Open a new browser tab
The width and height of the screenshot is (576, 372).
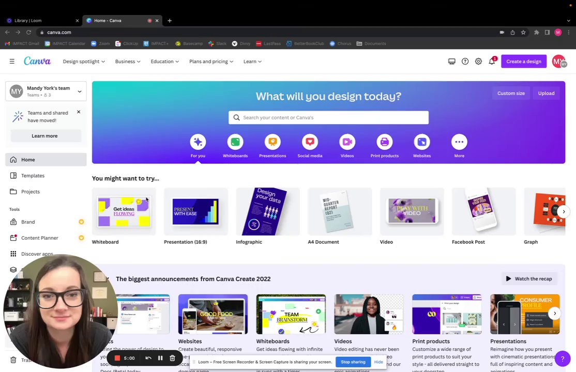point(170,21)
